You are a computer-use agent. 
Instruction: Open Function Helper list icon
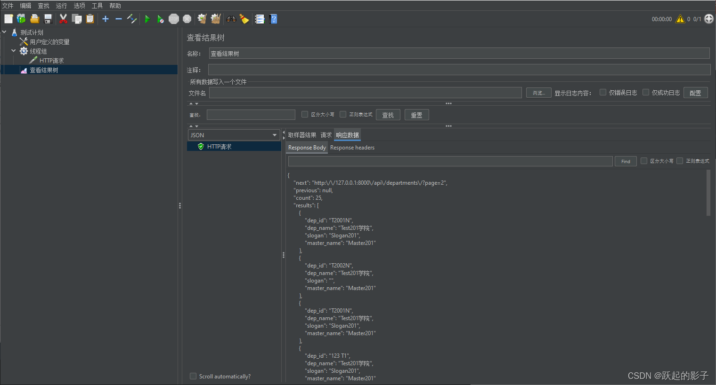point(260,19)
